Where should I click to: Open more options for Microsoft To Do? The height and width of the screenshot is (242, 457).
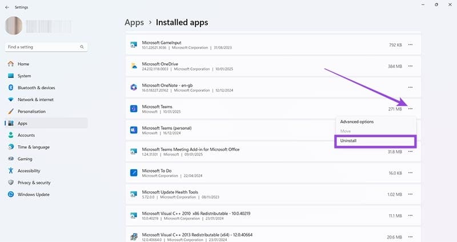410,173
